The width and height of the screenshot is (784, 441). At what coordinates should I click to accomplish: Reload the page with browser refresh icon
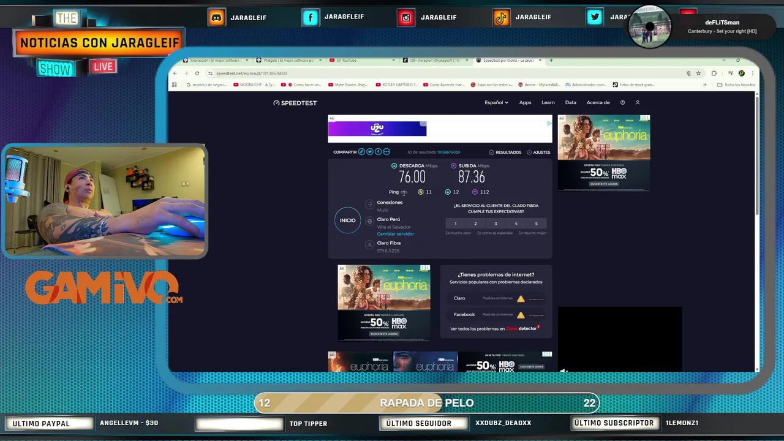[197, 73]
